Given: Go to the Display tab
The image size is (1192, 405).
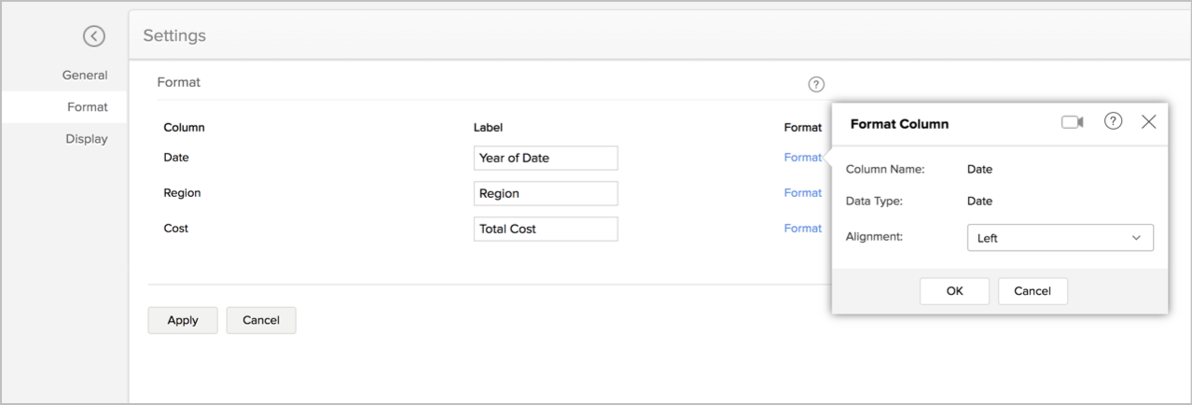Looking at the screenshot, I should point(87,139).
